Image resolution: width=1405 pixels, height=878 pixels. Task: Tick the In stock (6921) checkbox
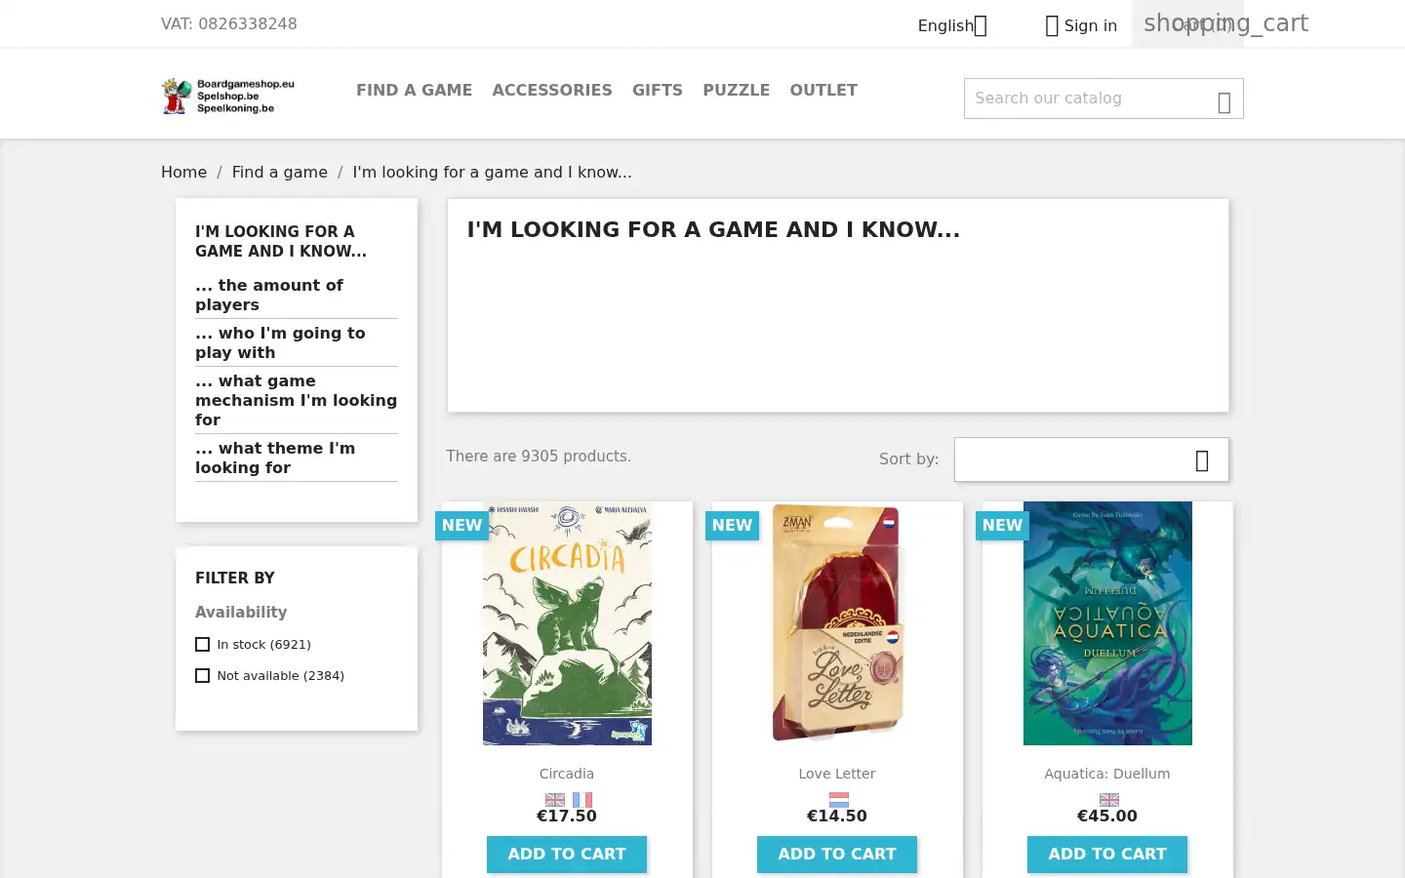(202, 644)
